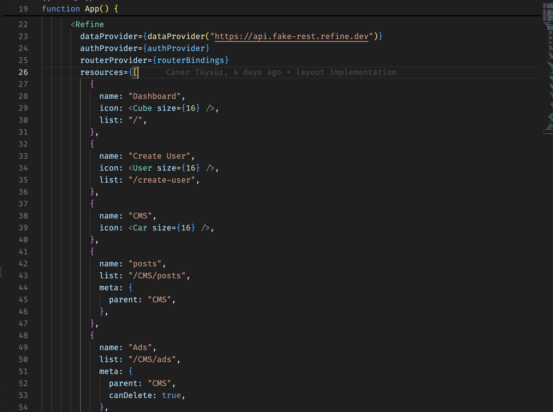Click the '"Create User"' string
553x412 pixels.
point(159,156)
